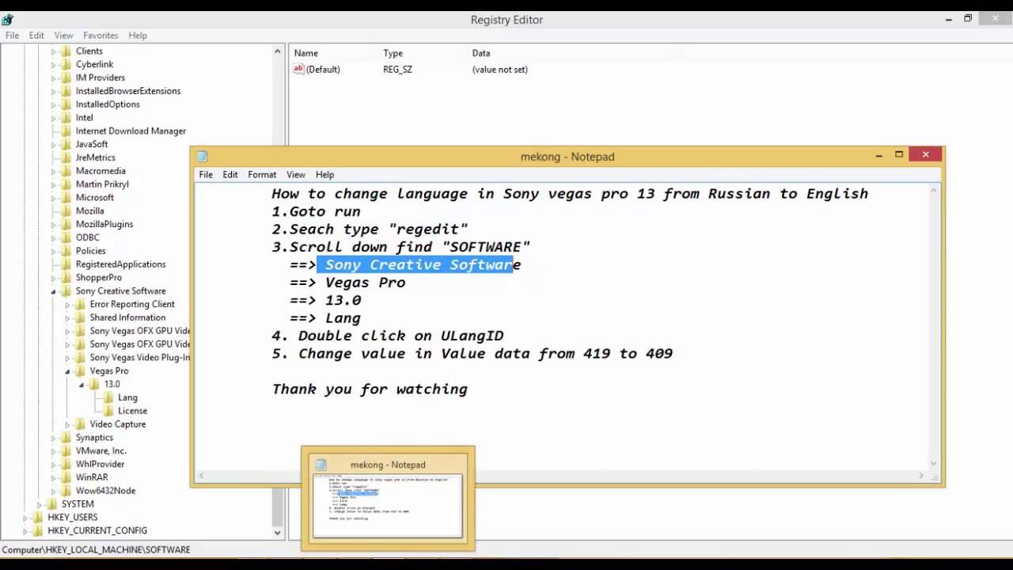
Task: Collapse the Sony Creative Software key
Action: pyautogui.click(x=54, y=292)
